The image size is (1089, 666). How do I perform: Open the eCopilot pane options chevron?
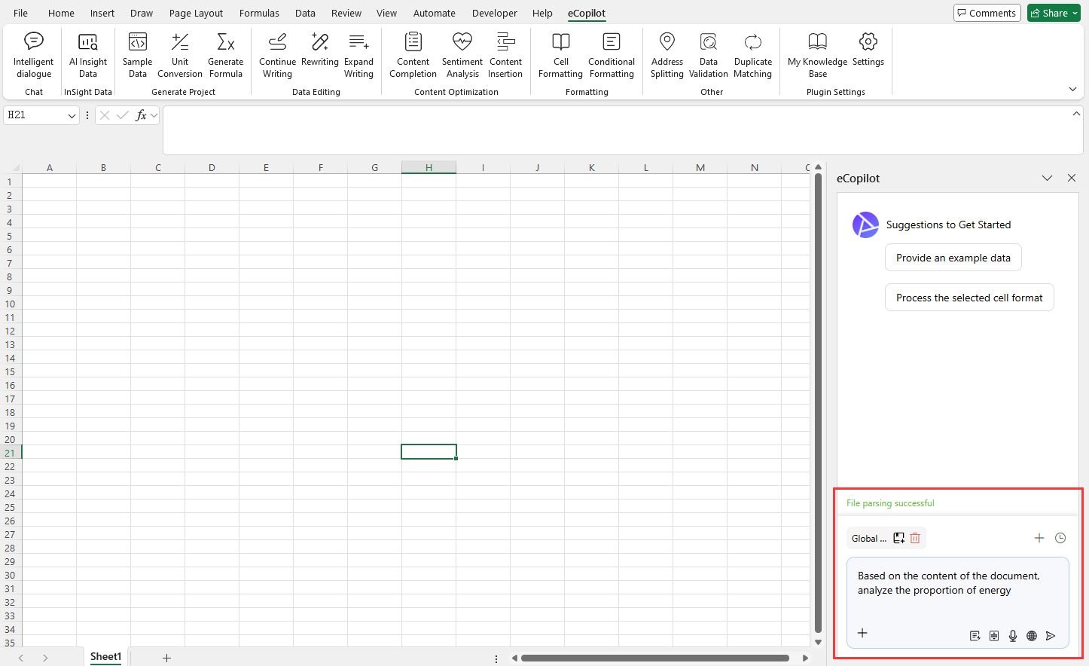pos(1047,179)
